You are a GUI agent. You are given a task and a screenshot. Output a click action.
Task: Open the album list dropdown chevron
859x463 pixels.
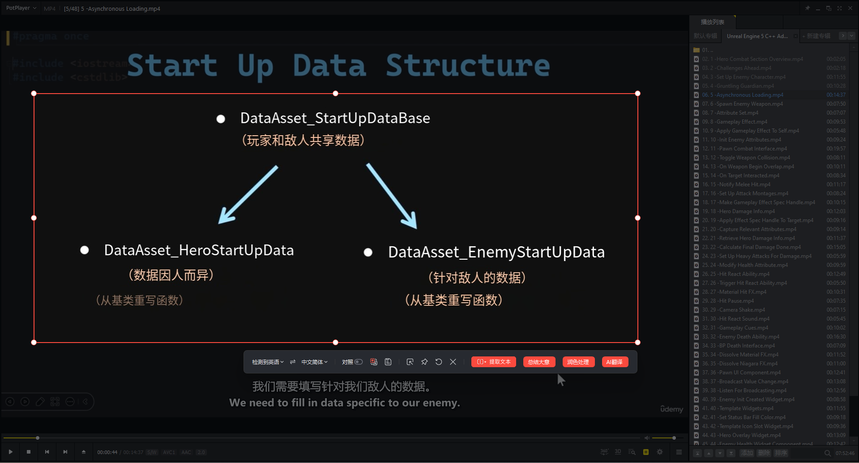tap(851, 36)
